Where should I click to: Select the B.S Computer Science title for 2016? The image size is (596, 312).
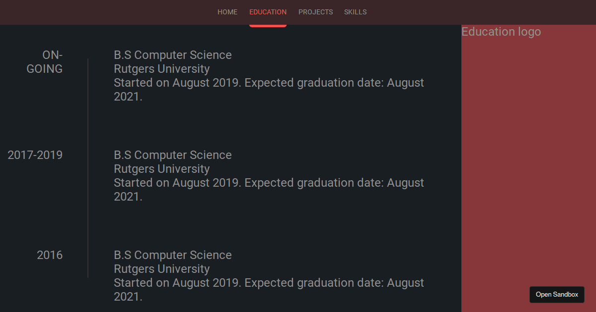pos(173,255)
